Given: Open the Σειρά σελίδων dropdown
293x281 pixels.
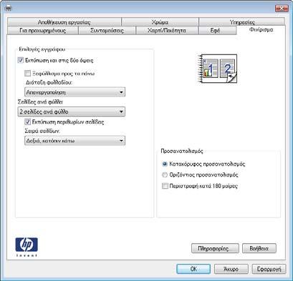Looking at the screenshot, I should (x=75, y=141).
